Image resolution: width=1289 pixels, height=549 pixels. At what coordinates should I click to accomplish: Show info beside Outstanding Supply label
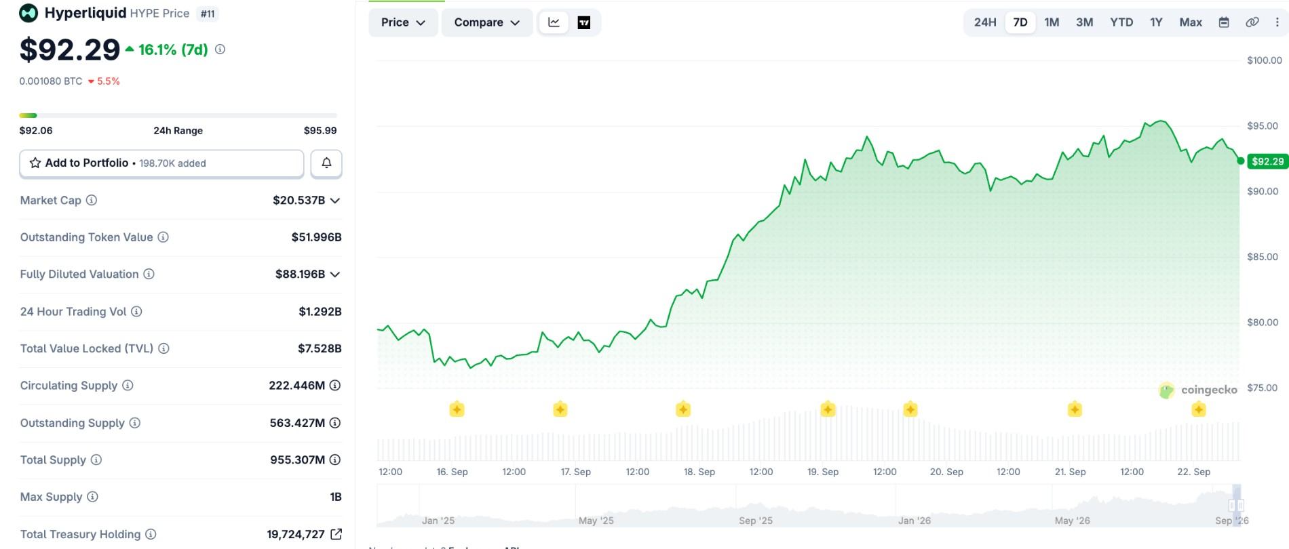tap(135, 423)
